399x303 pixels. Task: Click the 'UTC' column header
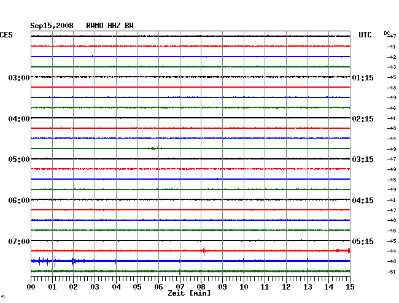(x=365, y=35)
